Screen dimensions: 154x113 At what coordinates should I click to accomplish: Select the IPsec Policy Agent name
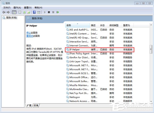pyautogui.click(x=79, y=54)
